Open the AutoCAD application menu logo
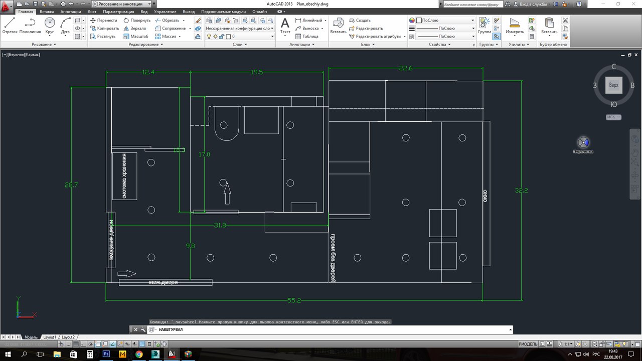This screenshot has width=642, height=361. (x=8, y=6)
